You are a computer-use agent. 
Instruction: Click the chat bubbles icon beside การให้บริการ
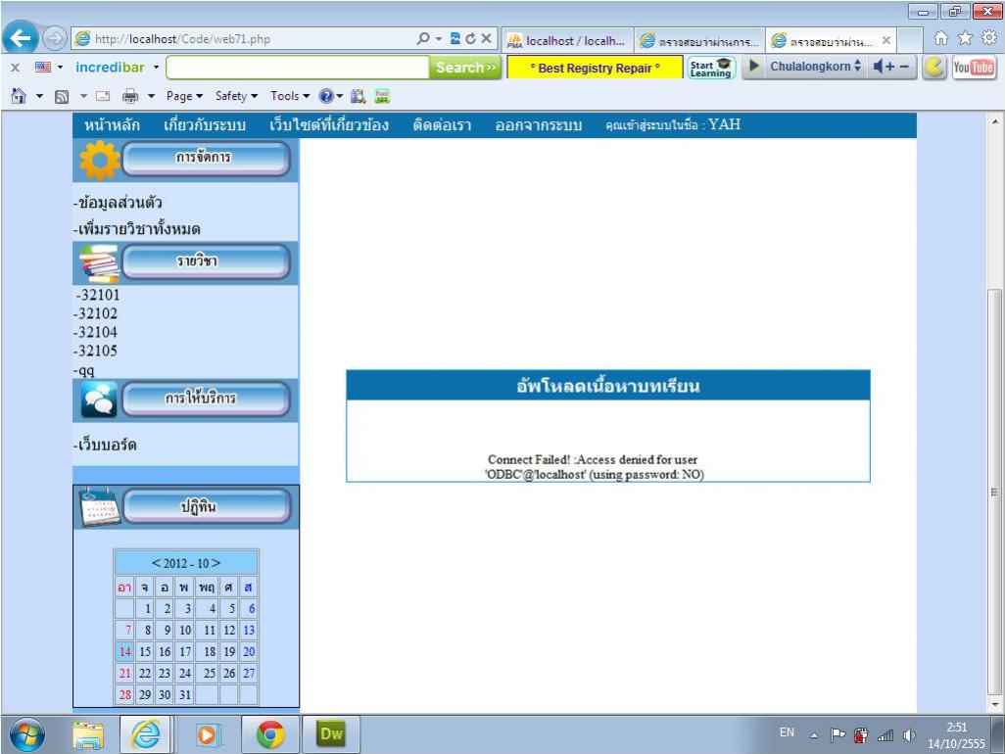click(x=99, y=400)
